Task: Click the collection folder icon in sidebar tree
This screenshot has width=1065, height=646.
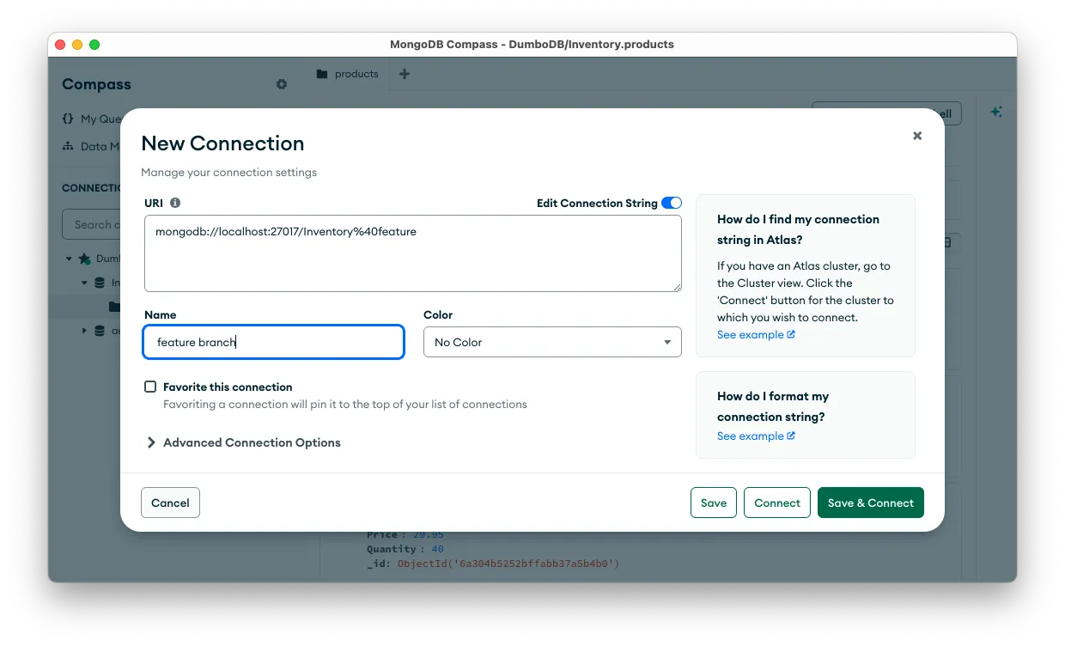Action: [114, 307]
